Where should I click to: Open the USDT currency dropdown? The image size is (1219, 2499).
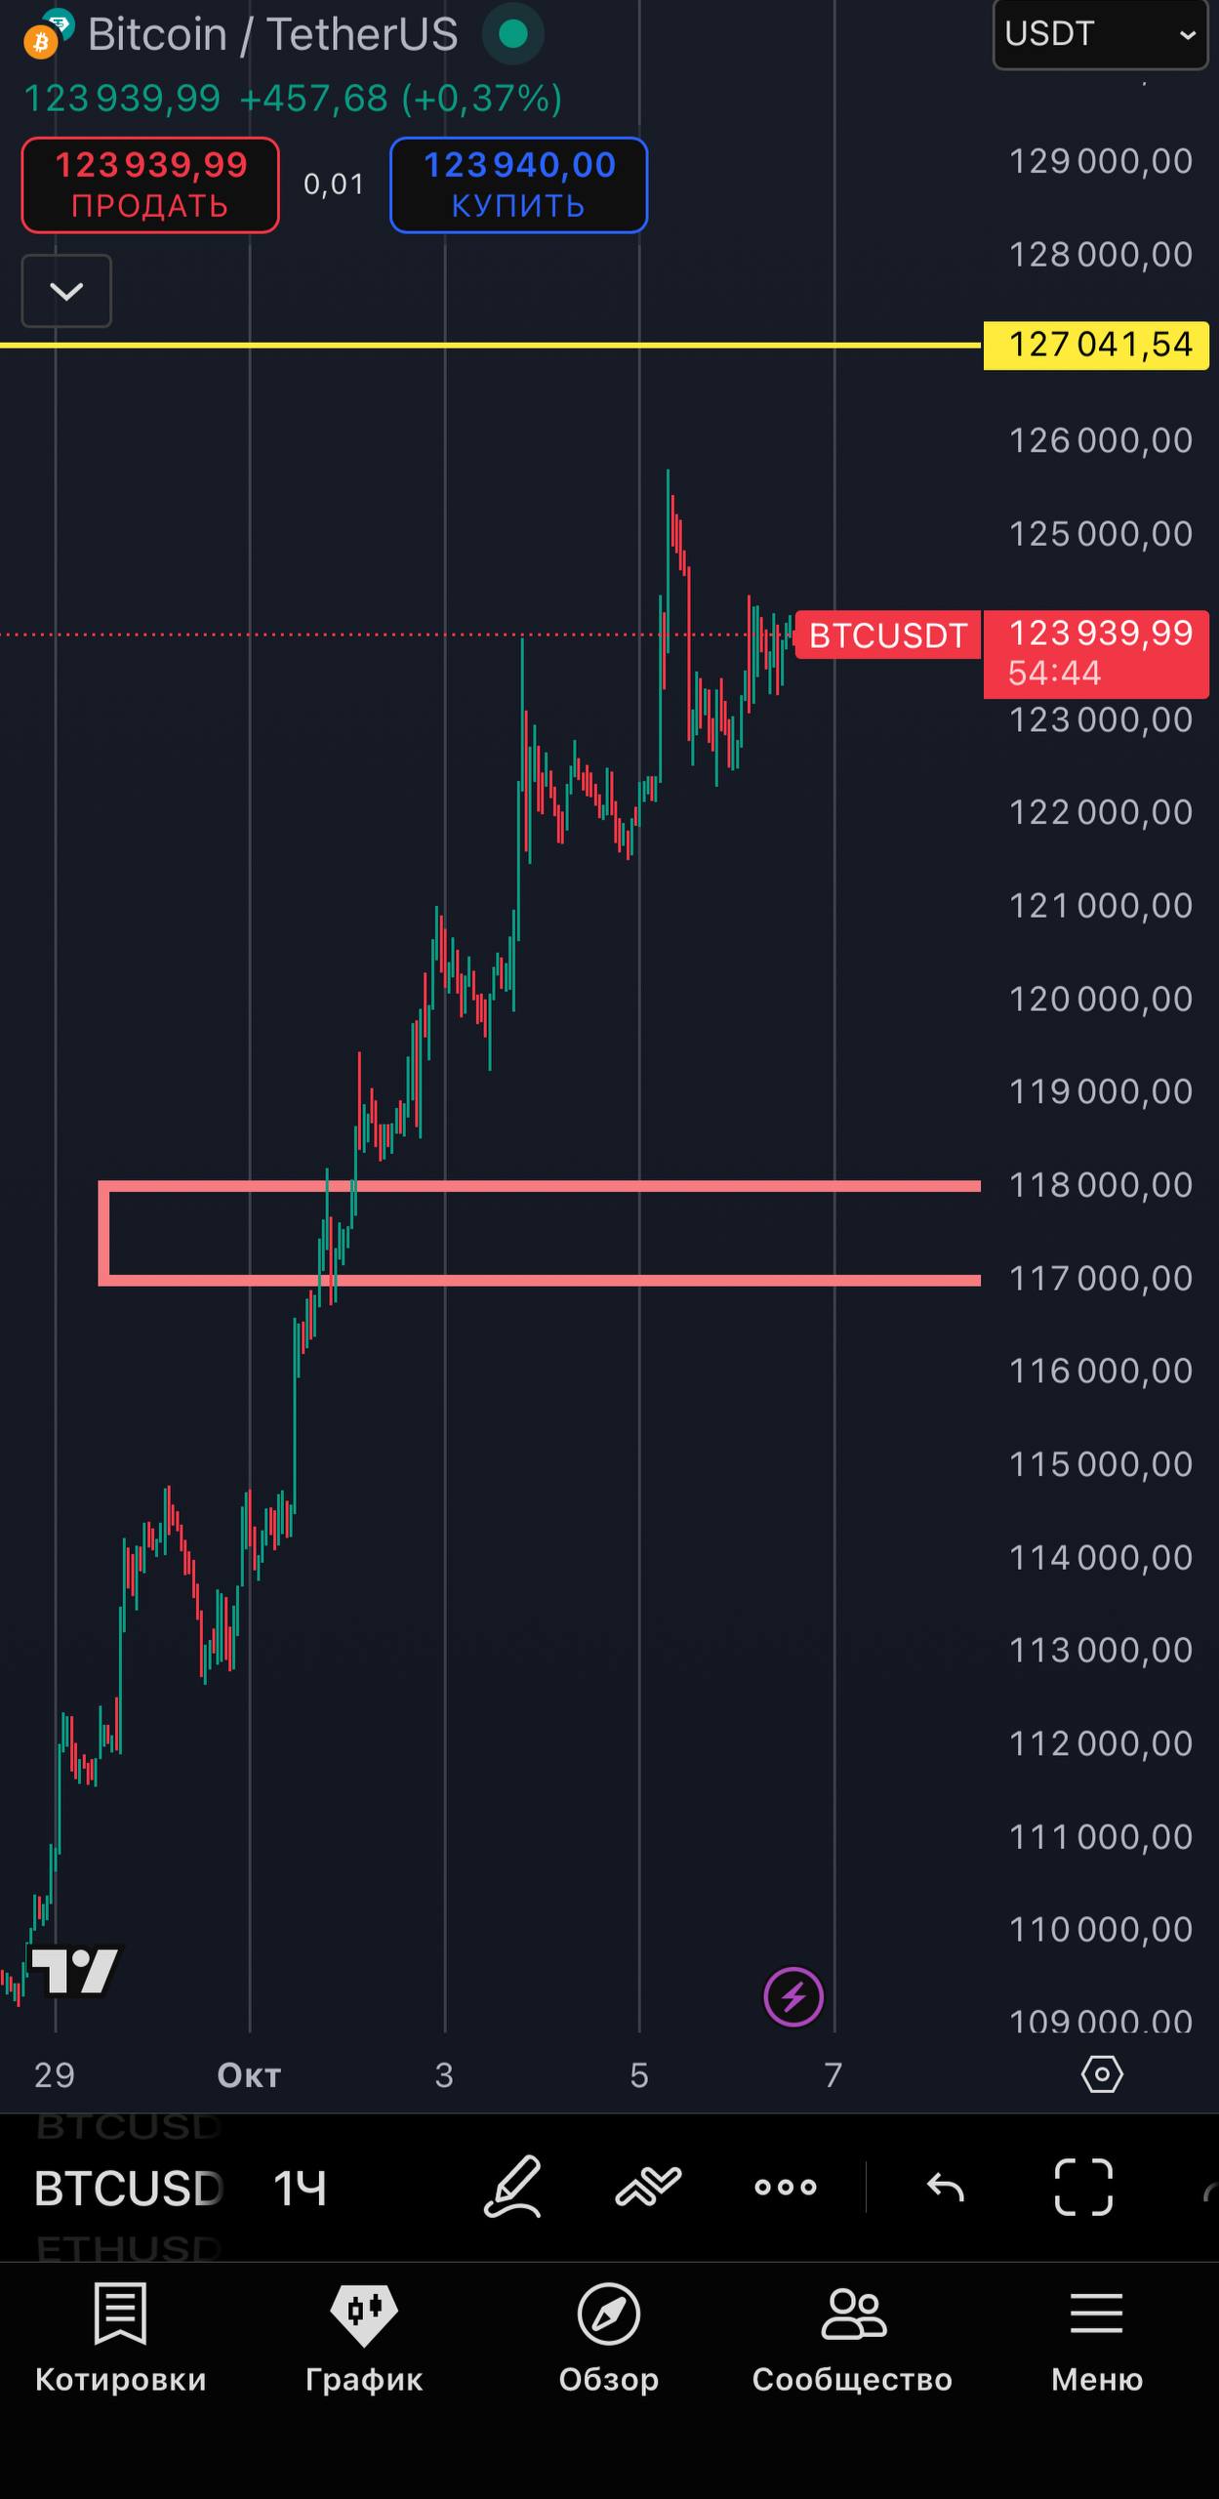click(x=1100, y=34)
